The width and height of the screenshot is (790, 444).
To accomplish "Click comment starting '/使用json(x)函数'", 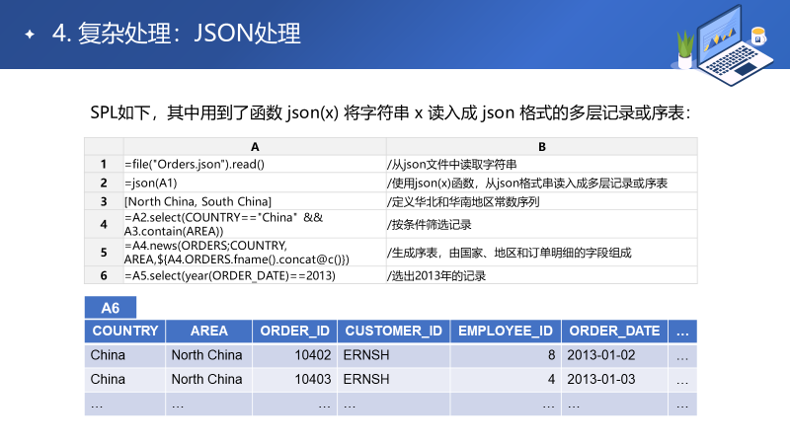I will [541, 183].
